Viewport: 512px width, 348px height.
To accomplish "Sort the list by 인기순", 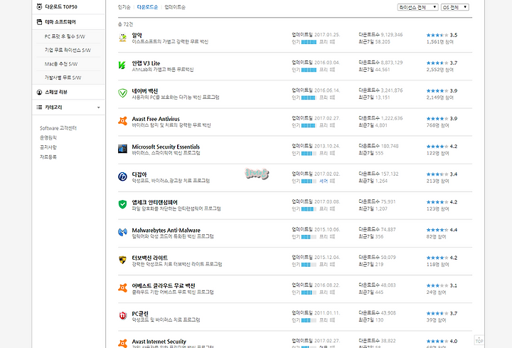I will pos(124,7).
